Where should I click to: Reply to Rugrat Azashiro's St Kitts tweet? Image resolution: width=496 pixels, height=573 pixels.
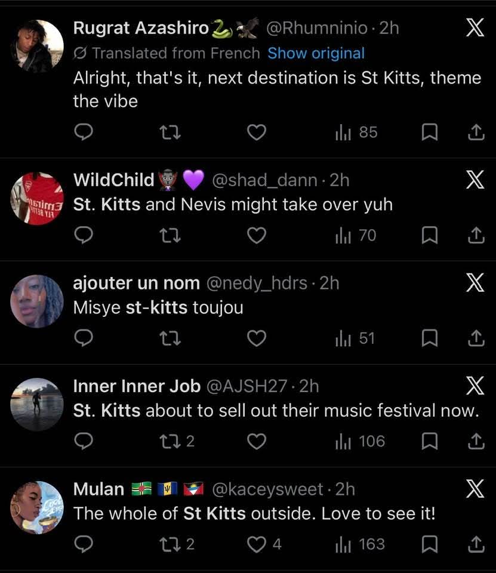84,132
